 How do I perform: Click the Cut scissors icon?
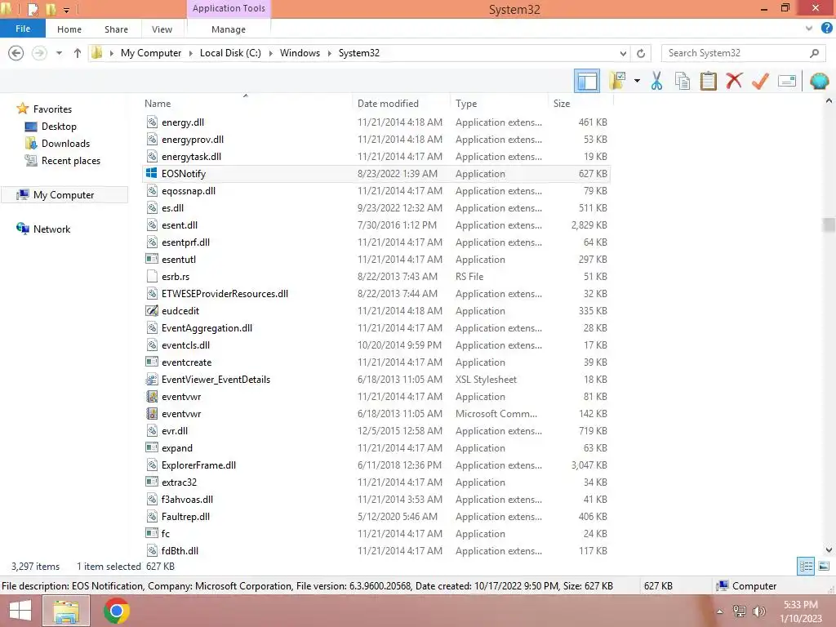(656, 81)
